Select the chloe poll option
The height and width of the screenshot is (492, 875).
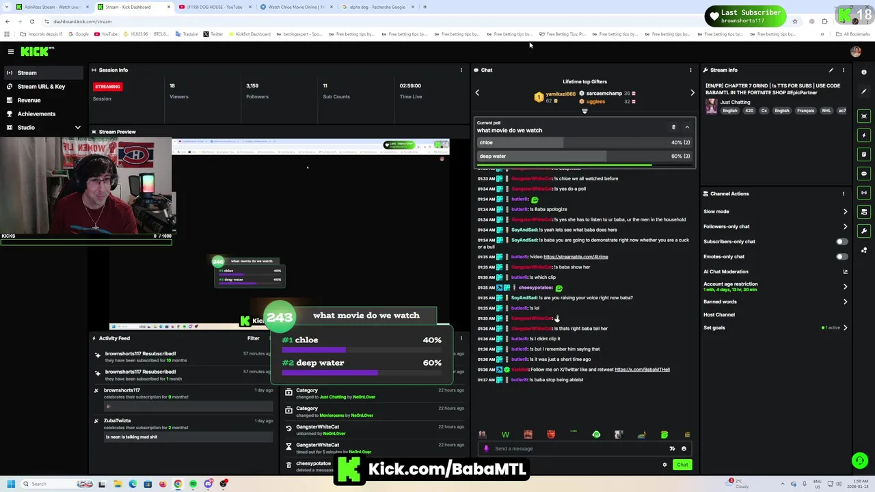tap(584, 142)
